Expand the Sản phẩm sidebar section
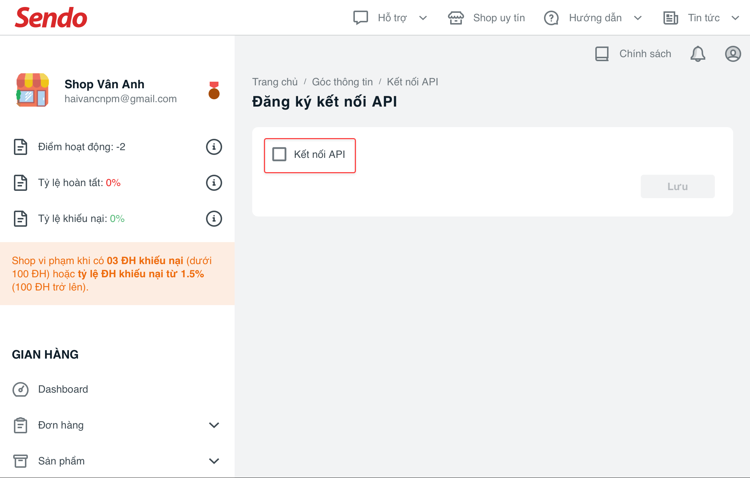Viewport: 750px width, 478px height. pos(214,461)
